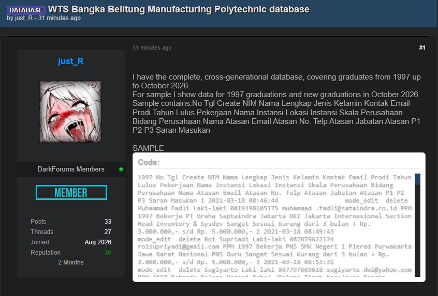The image size is (438, 296).
Task: Click the code box vertical scrollbar
Action: (x=417, y=225)
